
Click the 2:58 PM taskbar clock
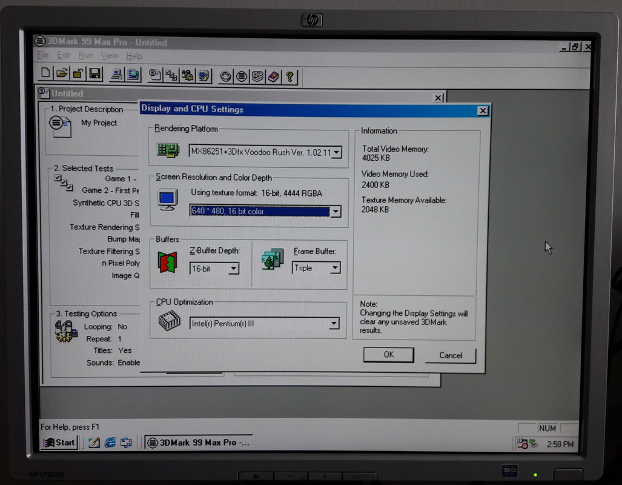click(560, 444)
